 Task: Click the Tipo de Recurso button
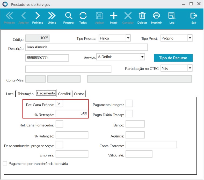point(173,58)
